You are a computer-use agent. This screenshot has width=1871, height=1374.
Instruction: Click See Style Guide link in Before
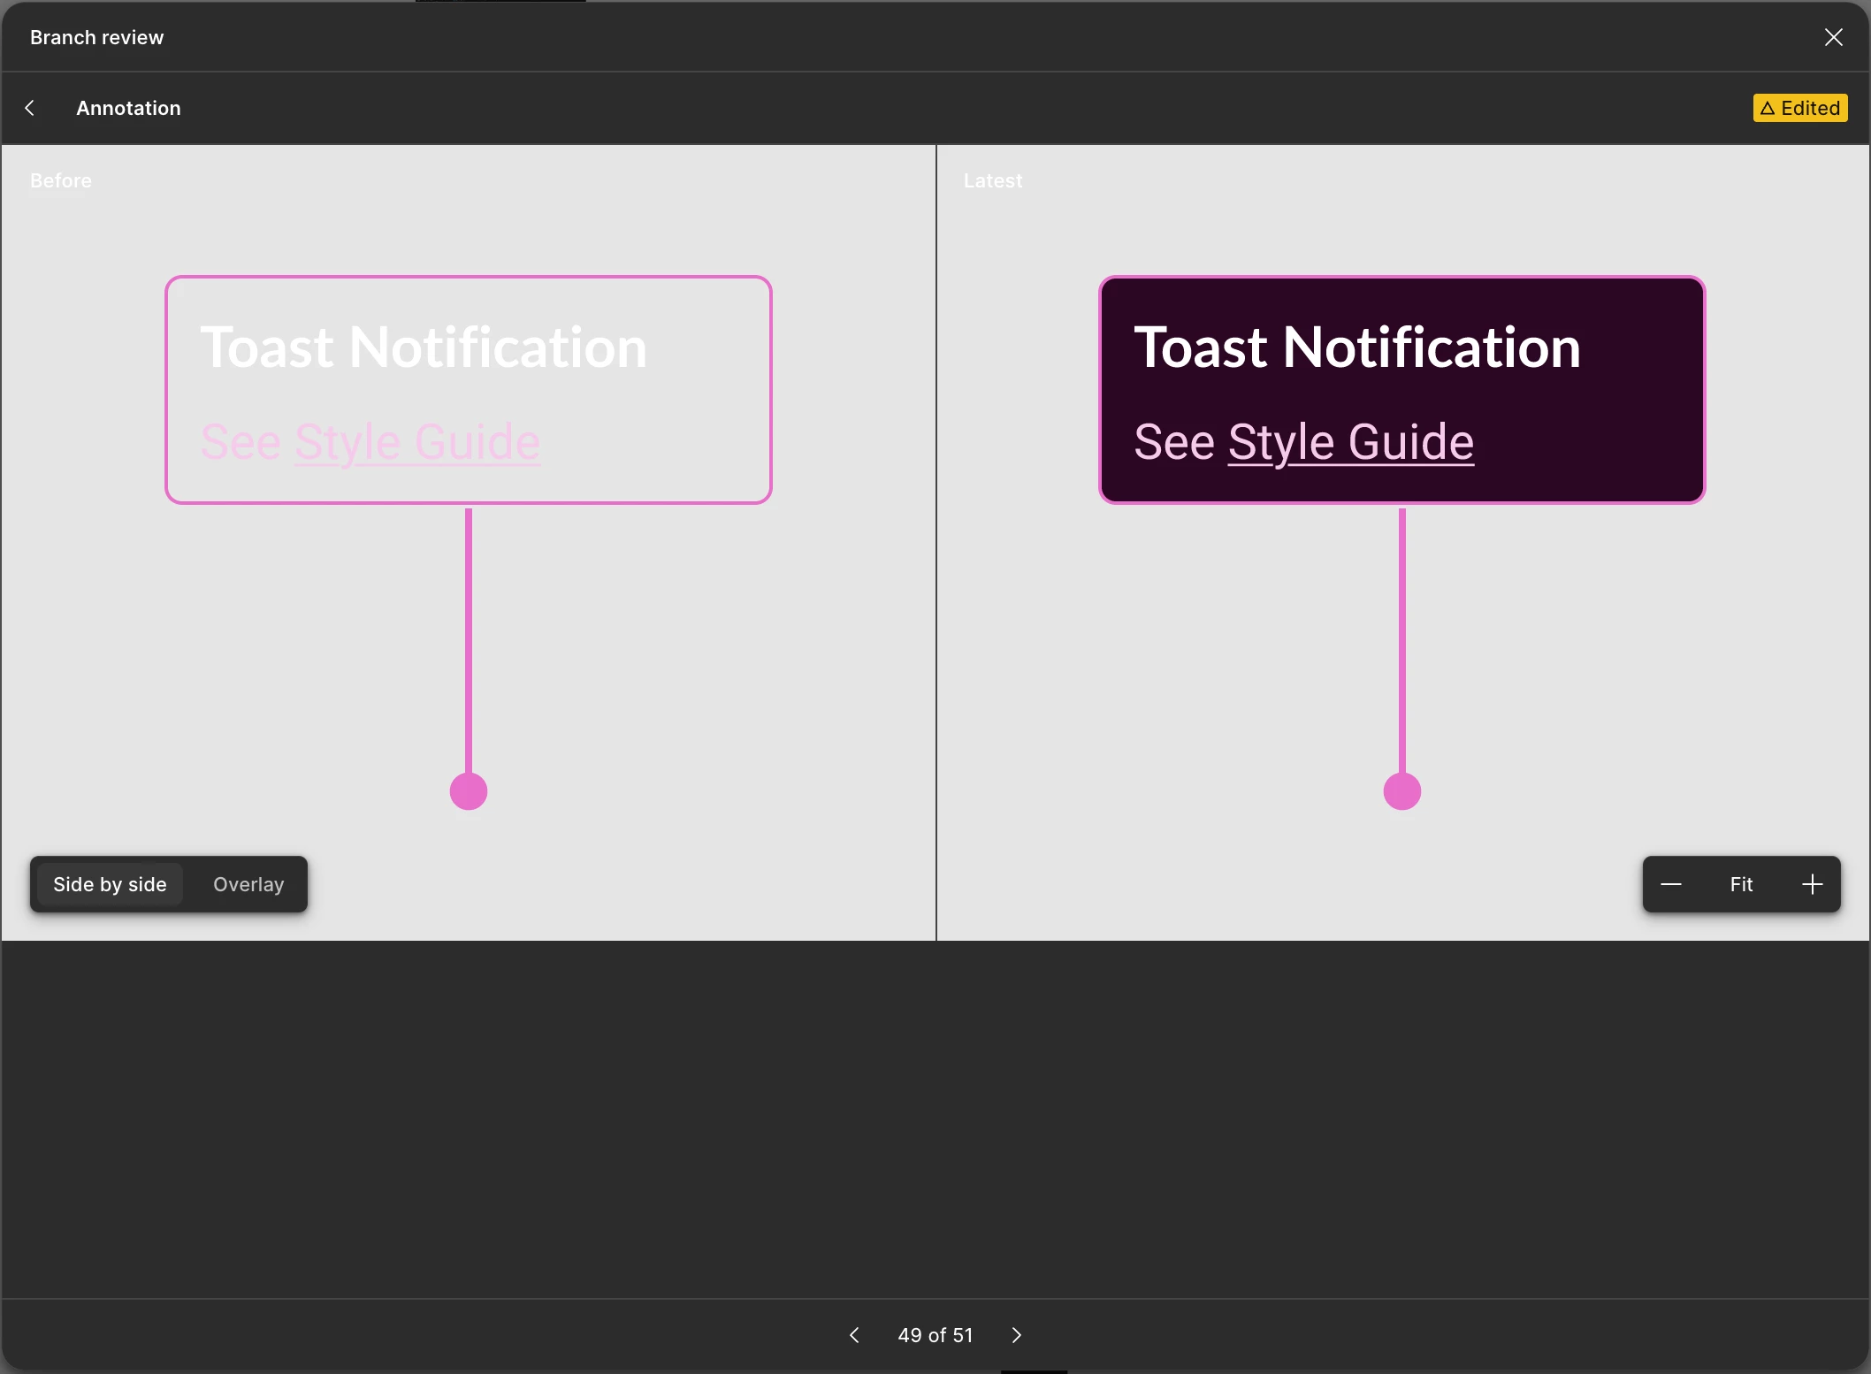[x=416, y=442]
